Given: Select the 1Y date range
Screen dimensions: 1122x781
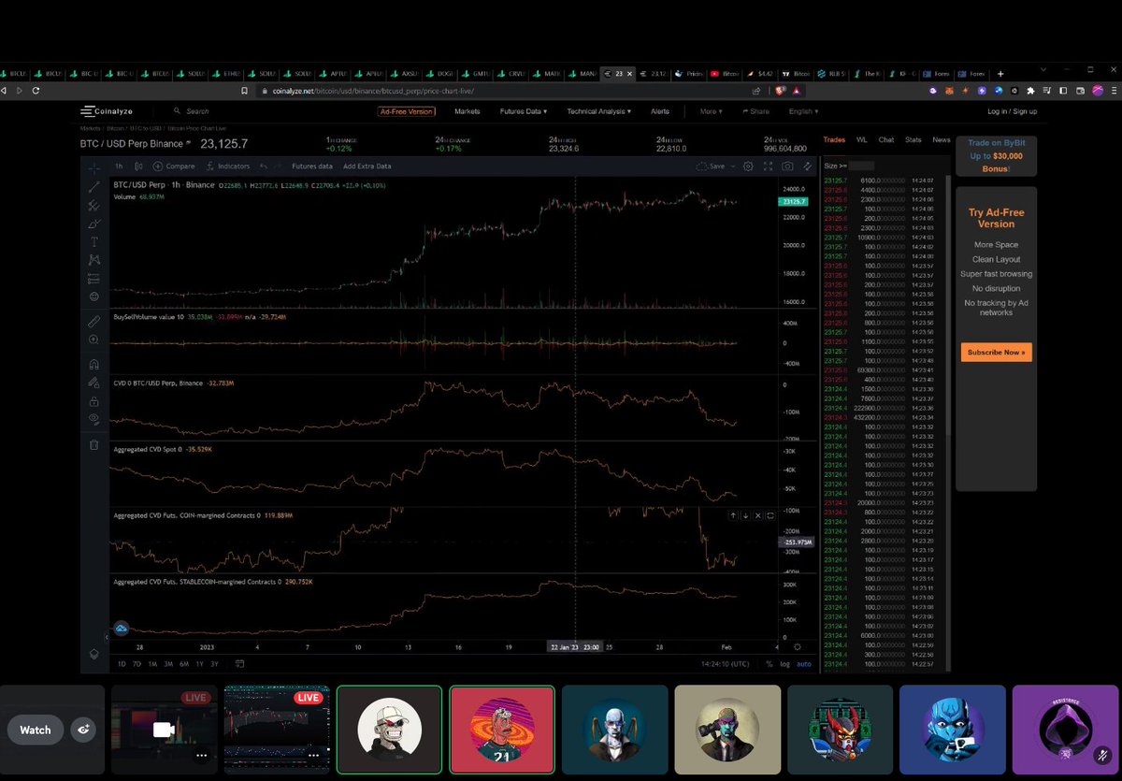Looking at the screenshot, I should click(x=199, y=664).
